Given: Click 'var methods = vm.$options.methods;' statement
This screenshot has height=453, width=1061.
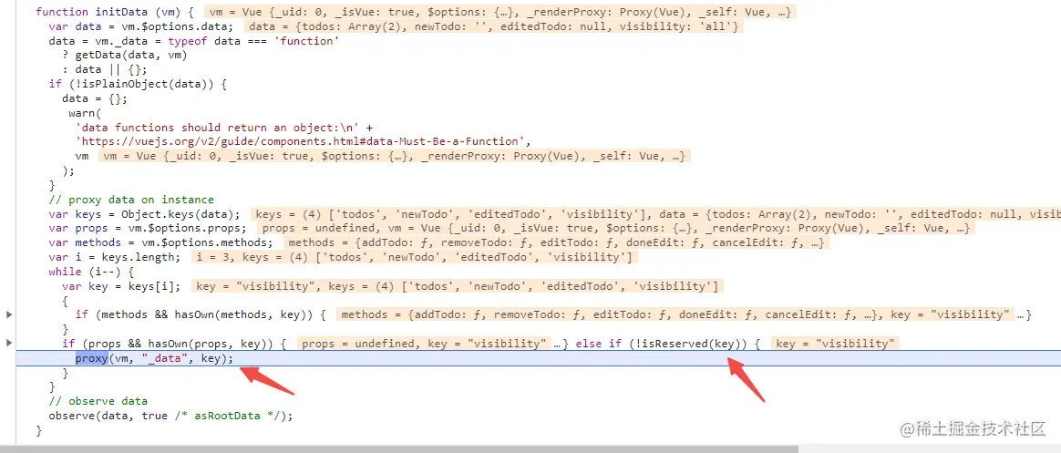Looking at the screenshot, I should (160, 242).
